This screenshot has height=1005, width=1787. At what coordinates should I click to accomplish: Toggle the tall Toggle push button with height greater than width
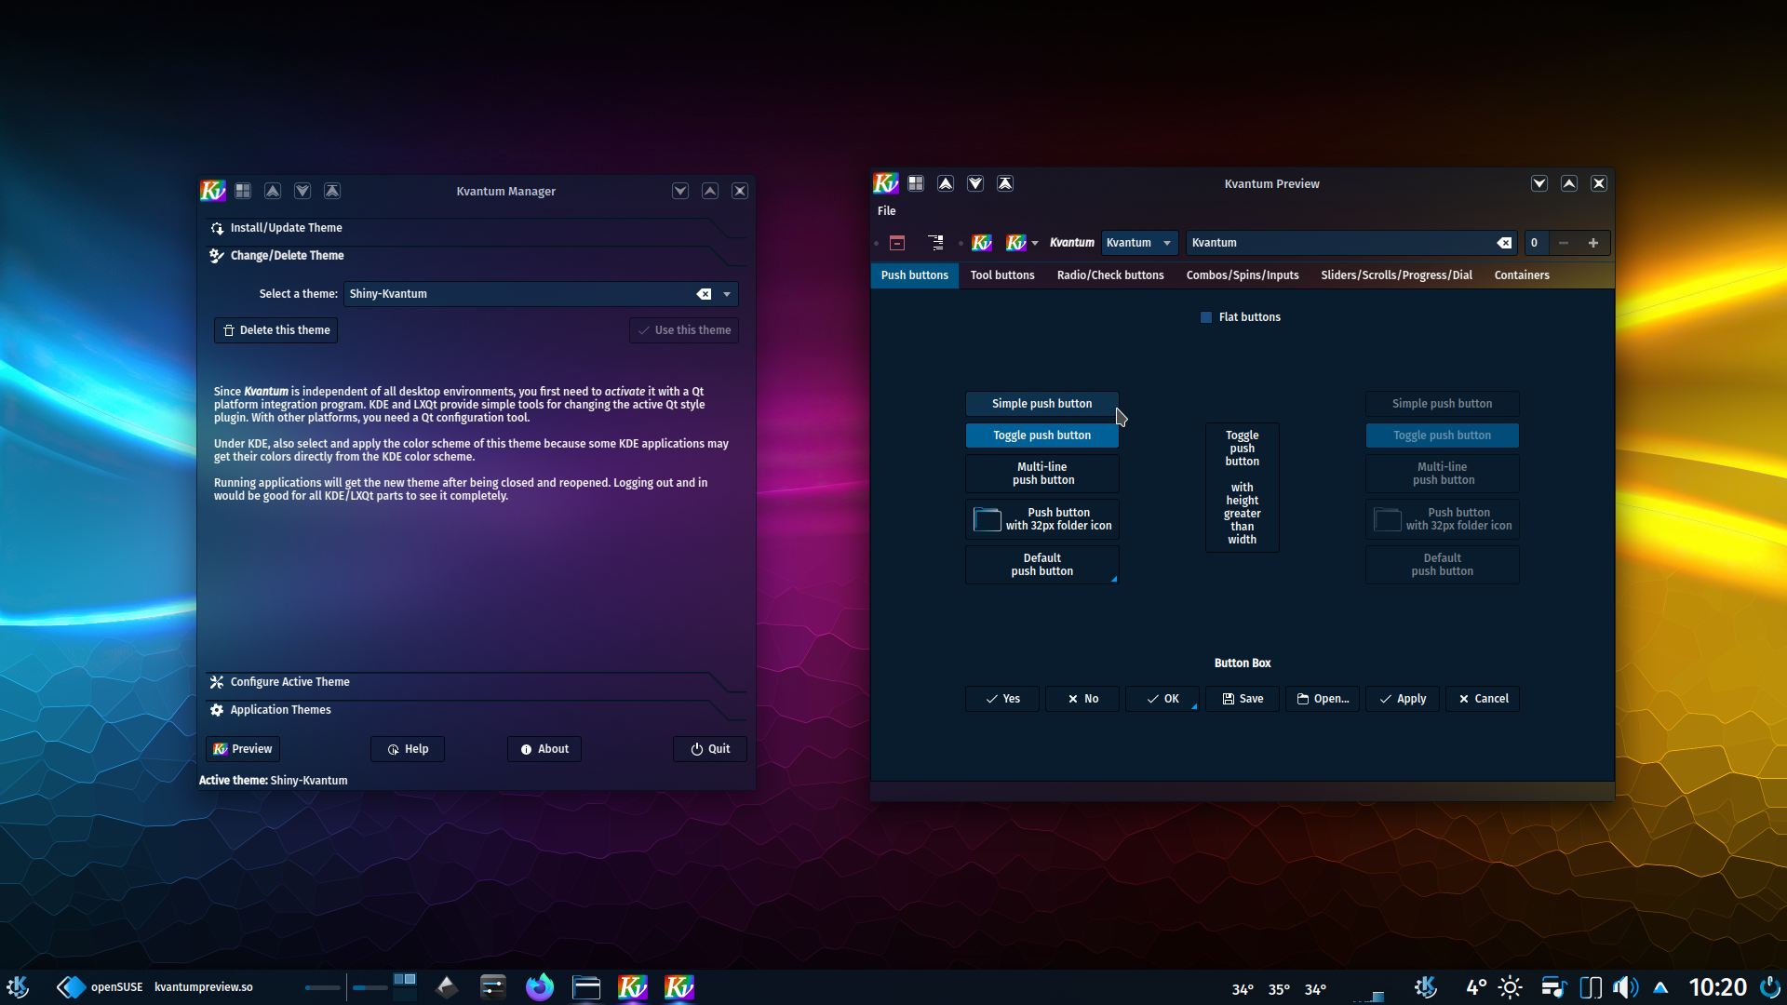1242,488
